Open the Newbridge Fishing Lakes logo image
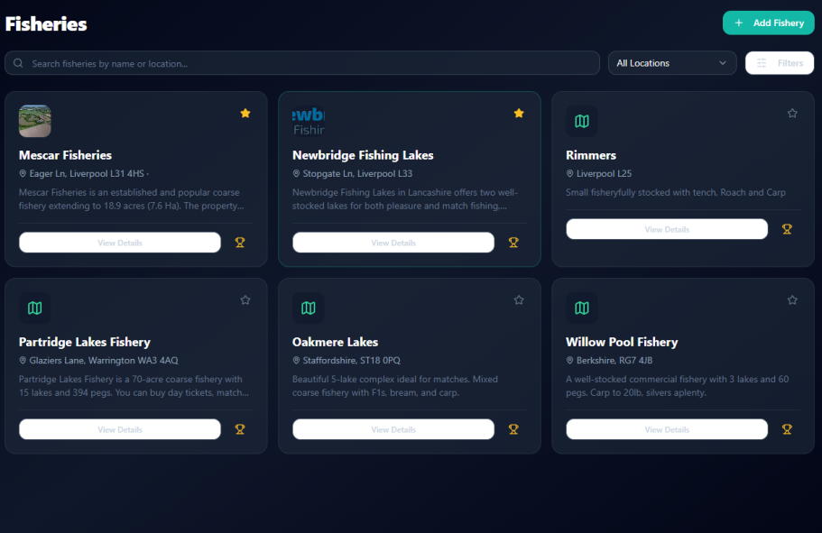The width and height of the screenshot is (822, 533). (x=309, y=121)
